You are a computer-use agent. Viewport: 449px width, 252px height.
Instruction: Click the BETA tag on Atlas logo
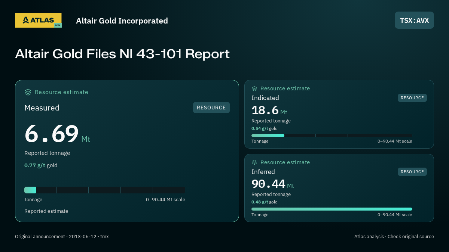pos(58,25)
